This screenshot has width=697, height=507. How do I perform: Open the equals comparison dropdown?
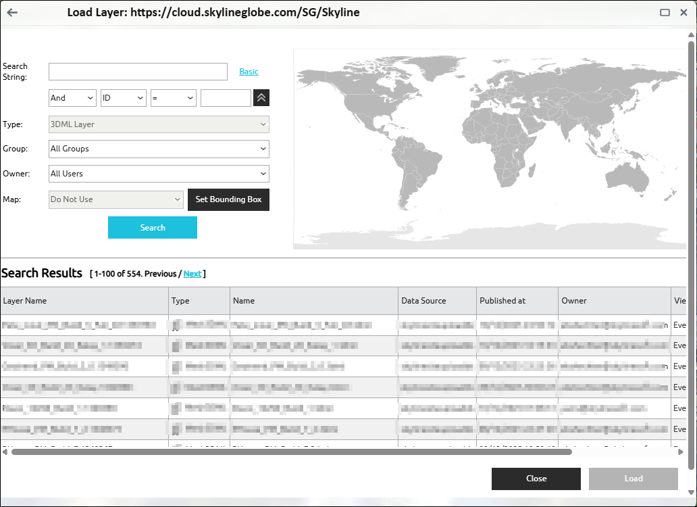[x=174, y=98]
